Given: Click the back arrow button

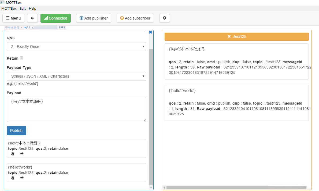Looking at the screenshot, I should (x=32, y=18).
